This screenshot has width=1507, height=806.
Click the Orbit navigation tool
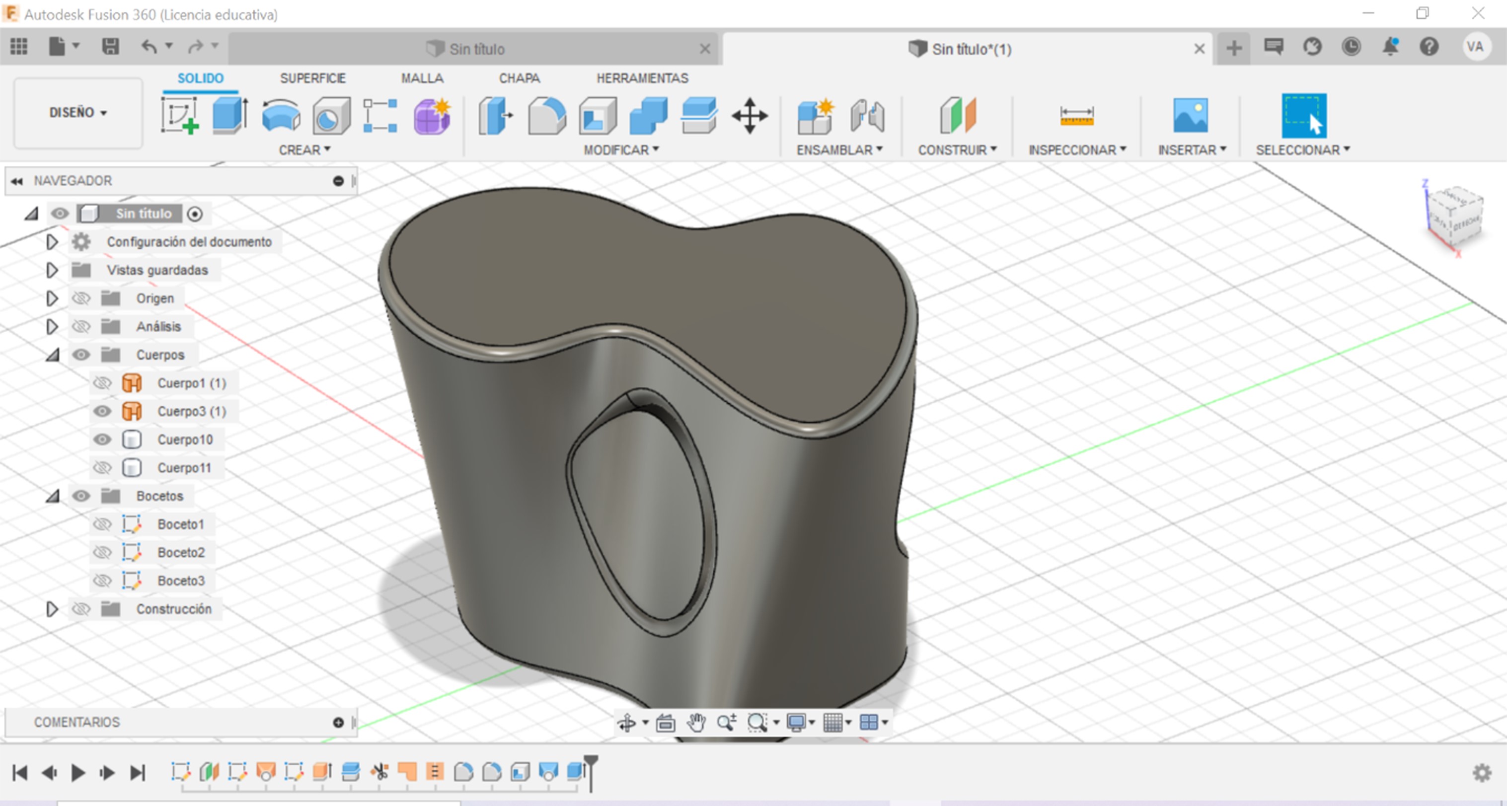coord(626,723)
